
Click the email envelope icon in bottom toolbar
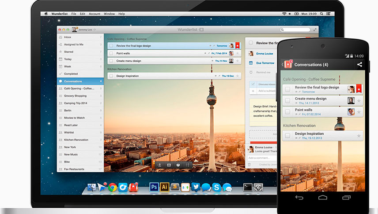pos(168,165)
